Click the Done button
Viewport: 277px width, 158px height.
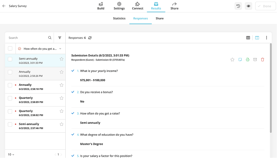[265, 6]
